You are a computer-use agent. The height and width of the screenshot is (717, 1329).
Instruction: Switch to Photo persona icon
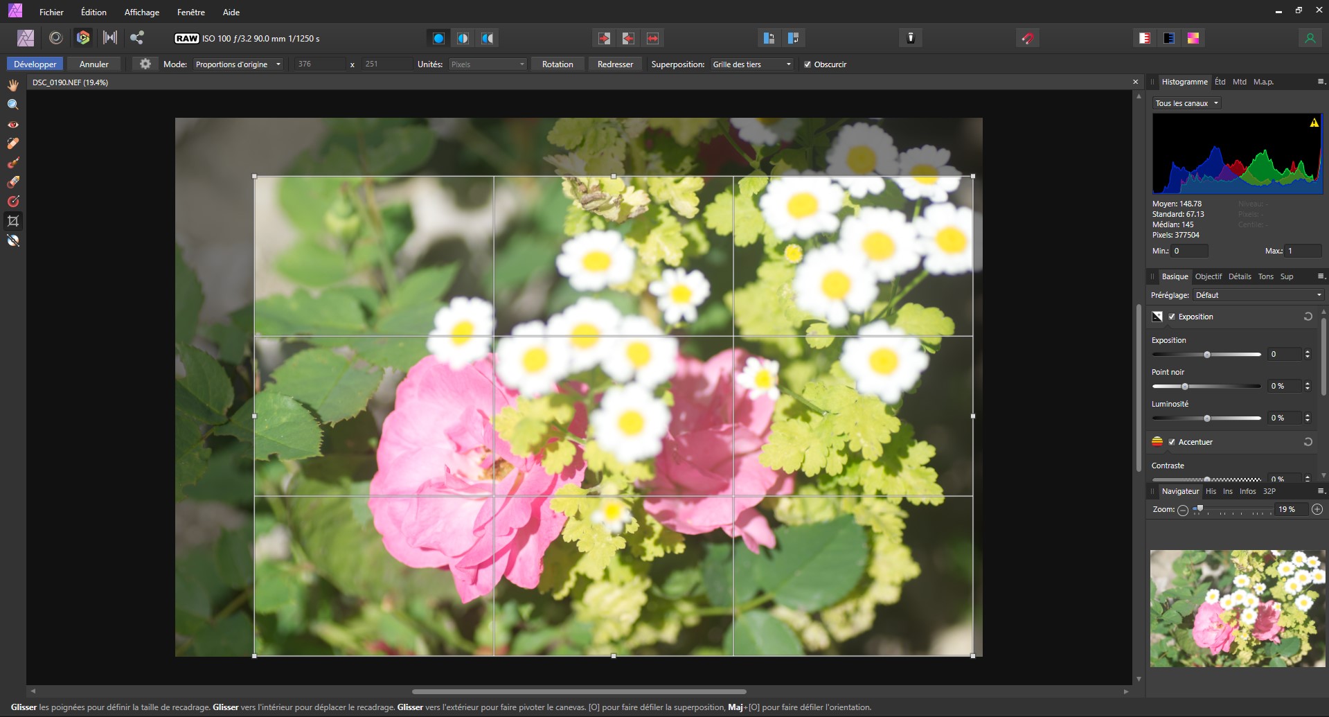click(26, 38)
